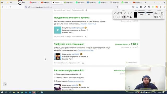Select the eraser tool
Image resolution: width=167 pixels, height=94 pixels.
pos(128,17)
